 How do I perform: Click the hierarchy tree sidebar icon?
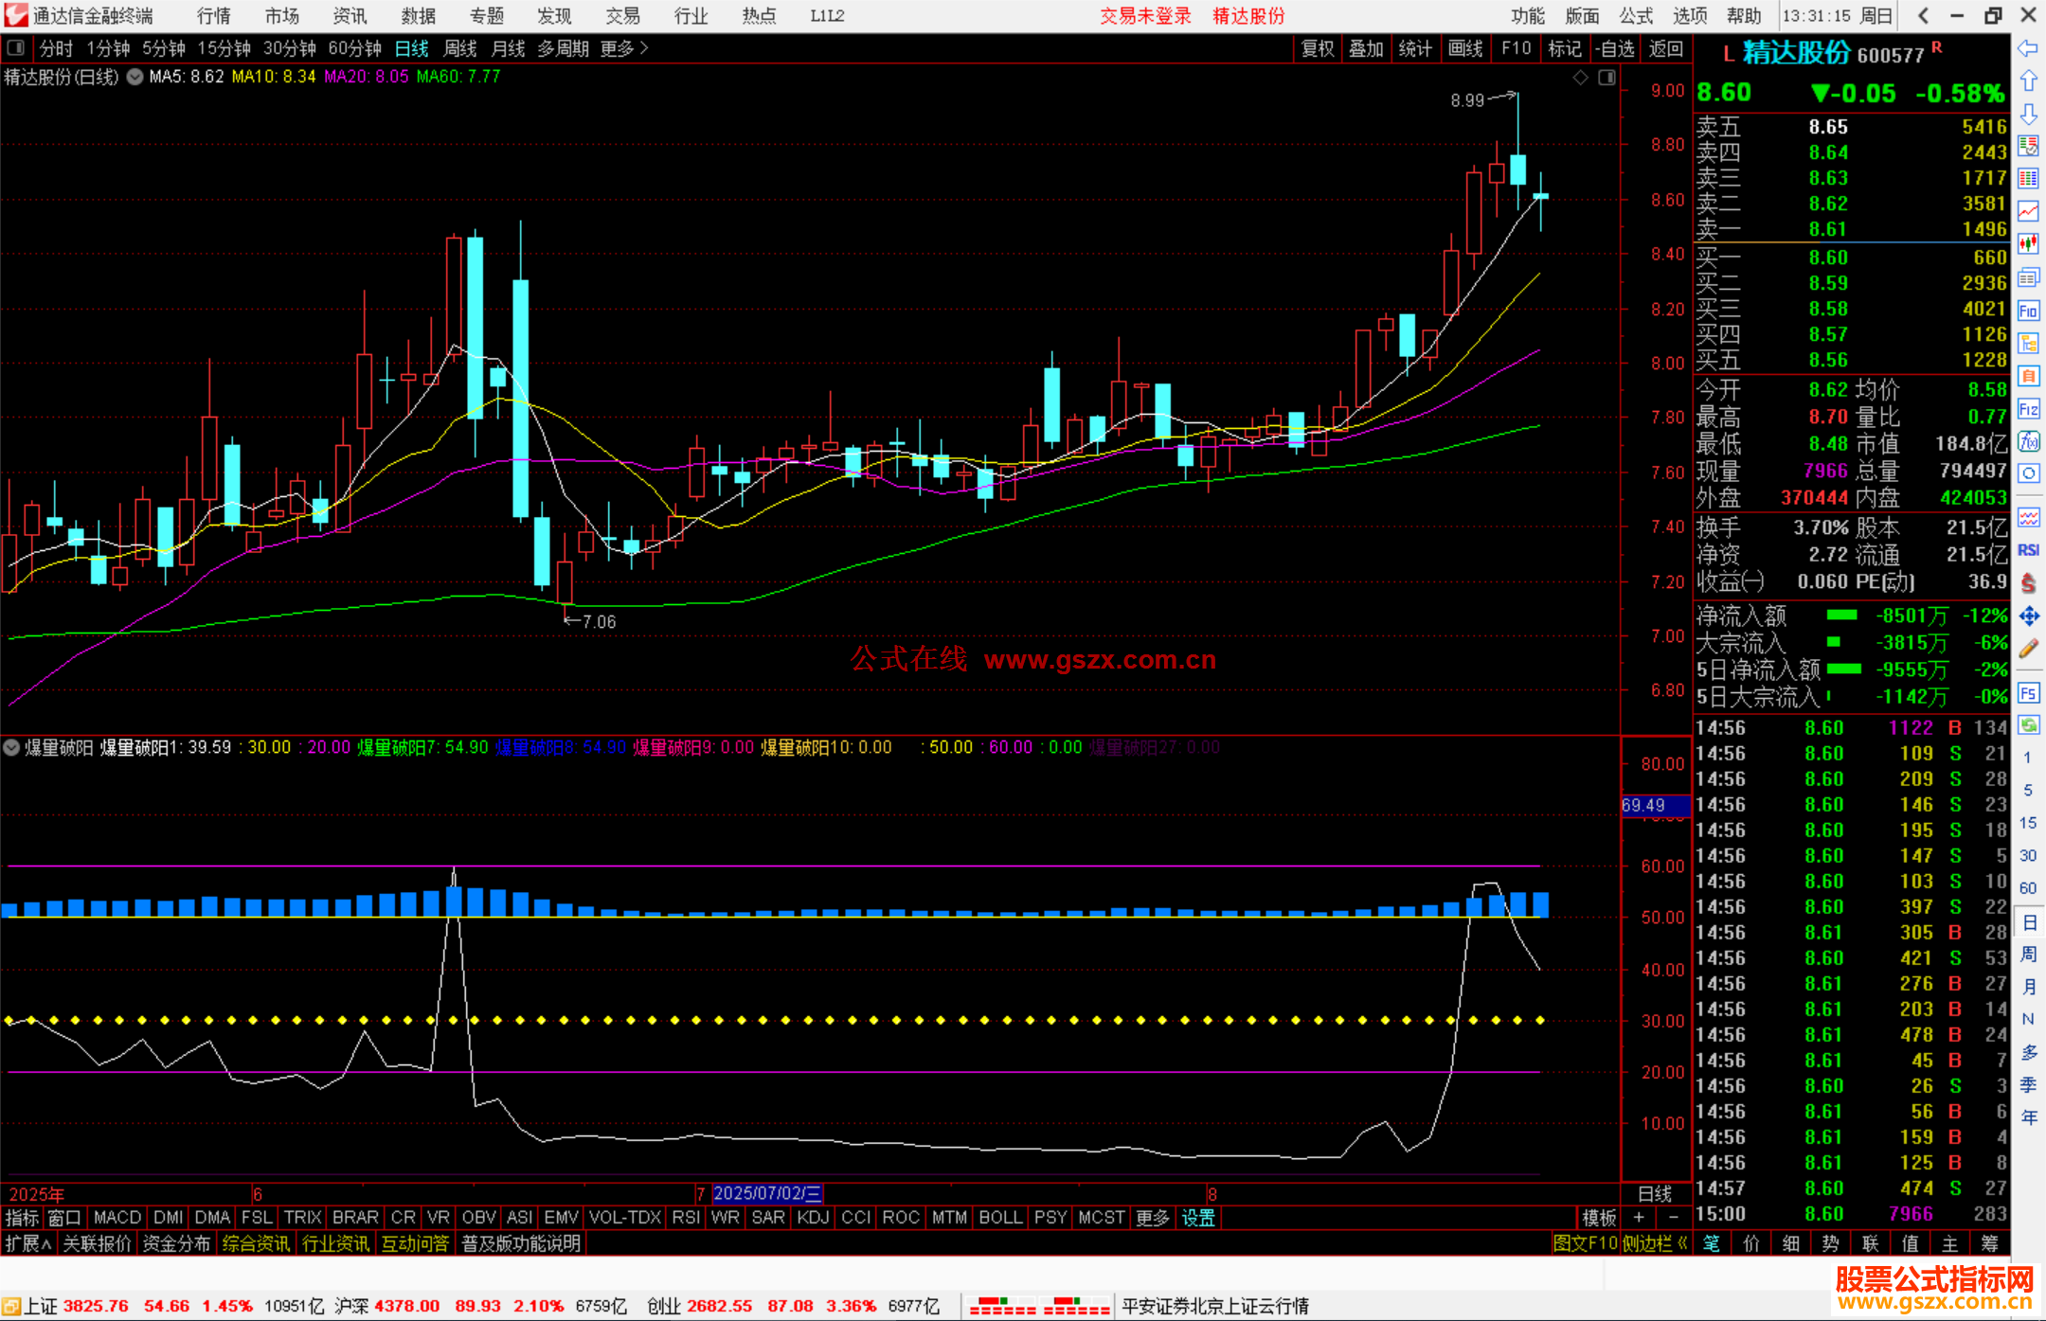[2028, 343]
